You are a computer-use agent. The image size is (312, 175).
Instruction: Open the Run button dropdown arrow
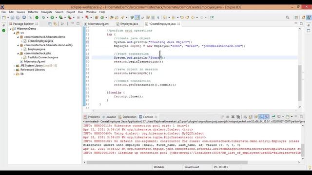coord(57,17)
